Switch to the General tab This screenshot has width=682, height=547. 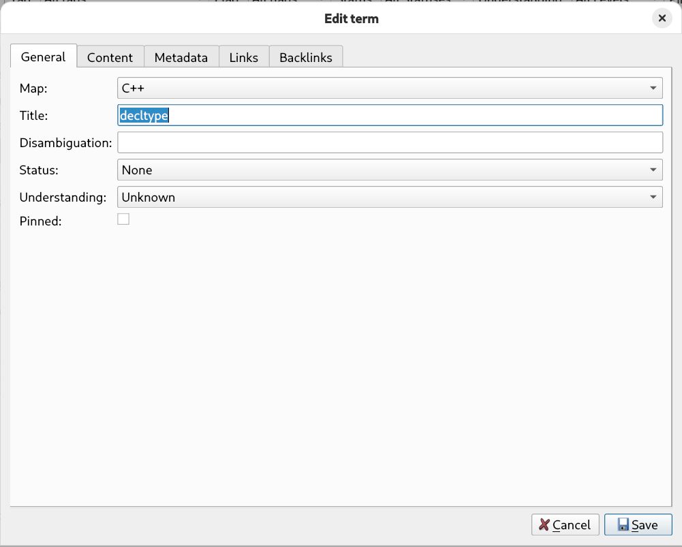coord(44,57)
